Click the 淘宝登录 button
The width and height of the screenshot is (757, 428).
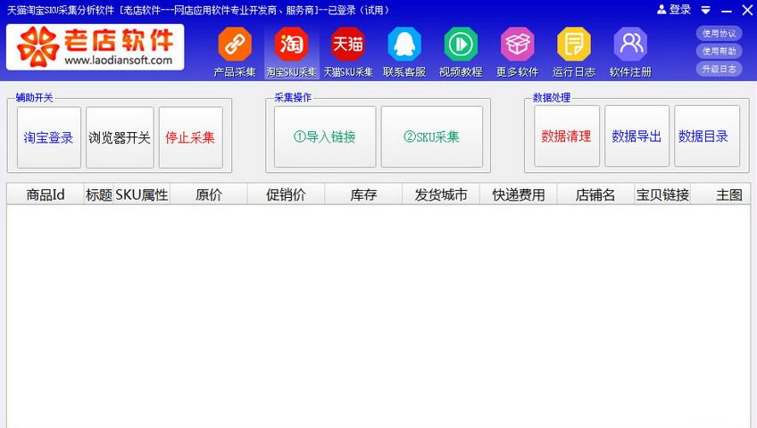point(49,137)
